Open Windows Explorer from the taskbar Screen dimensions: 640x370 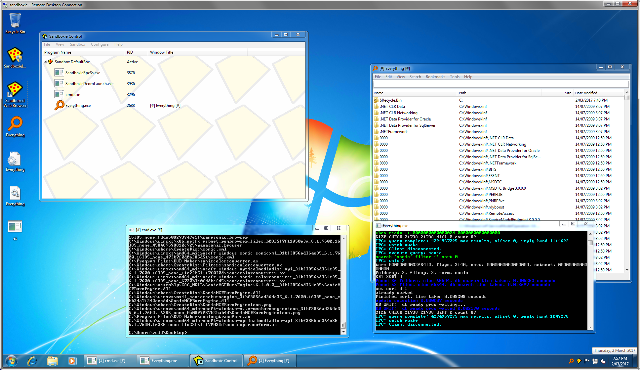point(52,361)
